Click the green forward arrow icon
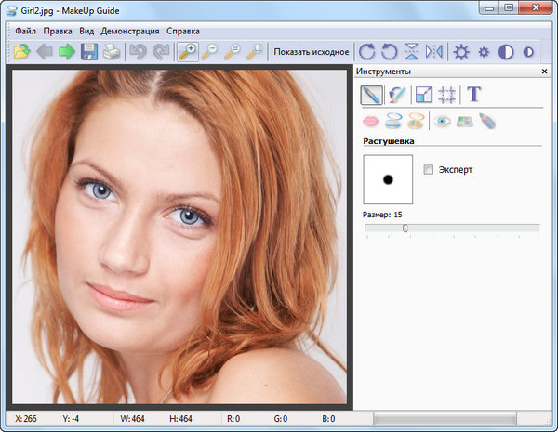558x432 pixels. click(x=66, y=52)
